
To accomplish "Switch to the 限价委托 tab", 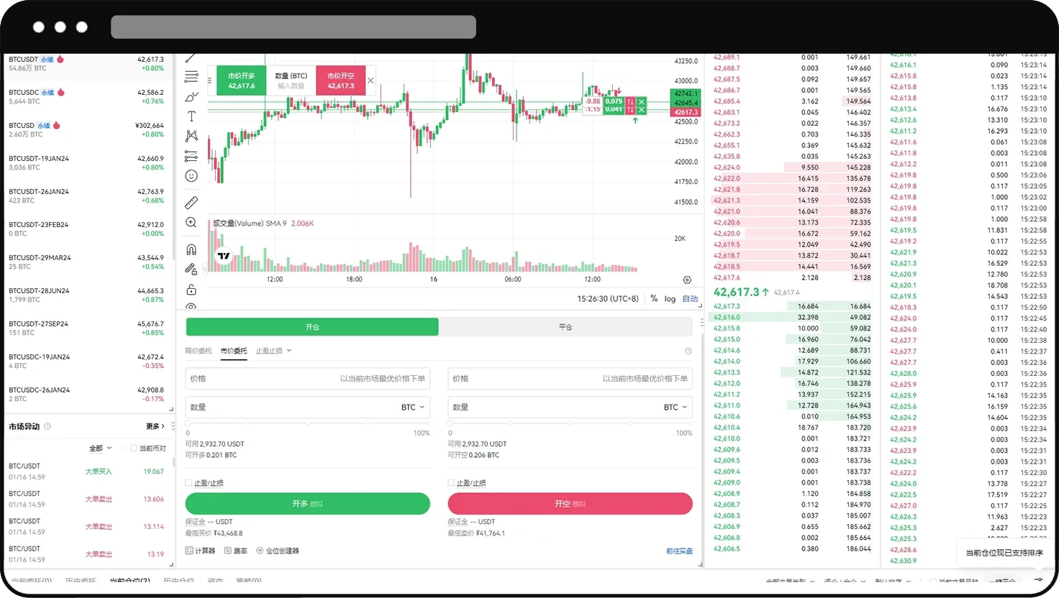I will tap(199, 351).
